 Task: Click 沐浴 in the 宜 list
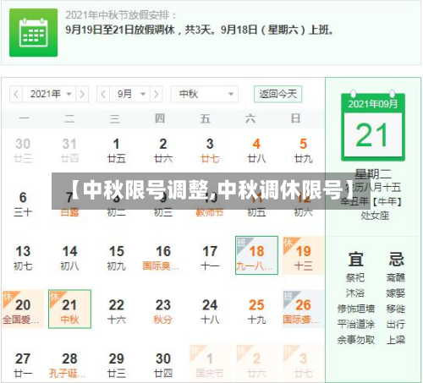[355, 293]
